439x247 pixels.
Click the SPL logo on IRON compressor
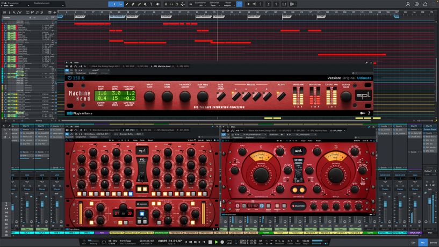coord(298,151)
